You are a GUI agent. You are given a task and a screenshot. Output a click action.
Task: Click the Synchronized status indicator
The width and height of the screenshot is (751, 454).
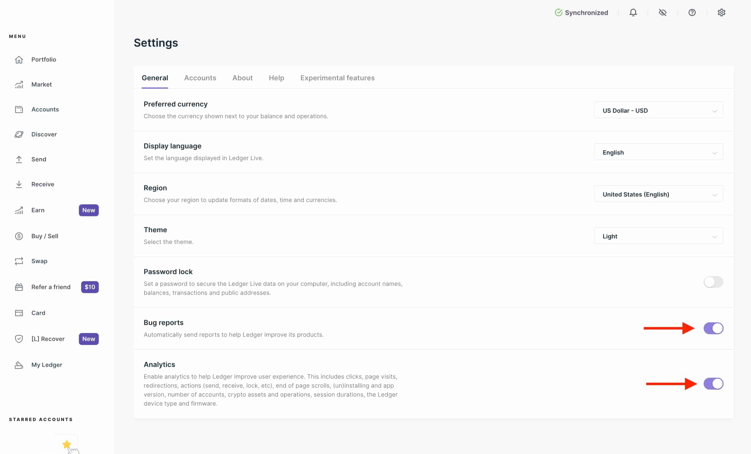point(581,13)
